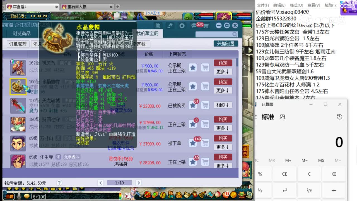Click 购买 button for 万寿山 character
357x201 pixels.
point(223,138)
